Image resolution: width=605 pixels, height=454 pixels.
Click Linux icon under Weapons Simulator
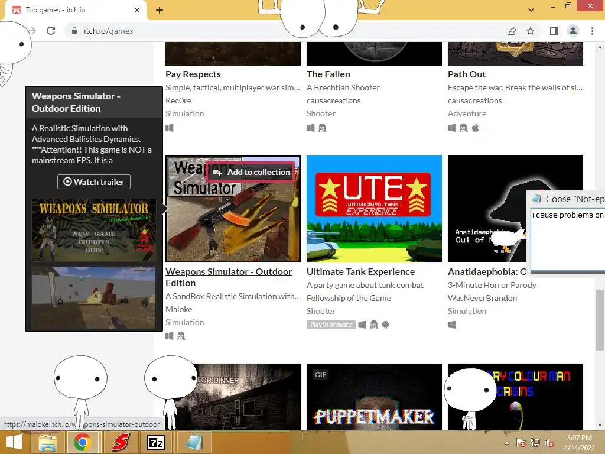tap(181, 336)
